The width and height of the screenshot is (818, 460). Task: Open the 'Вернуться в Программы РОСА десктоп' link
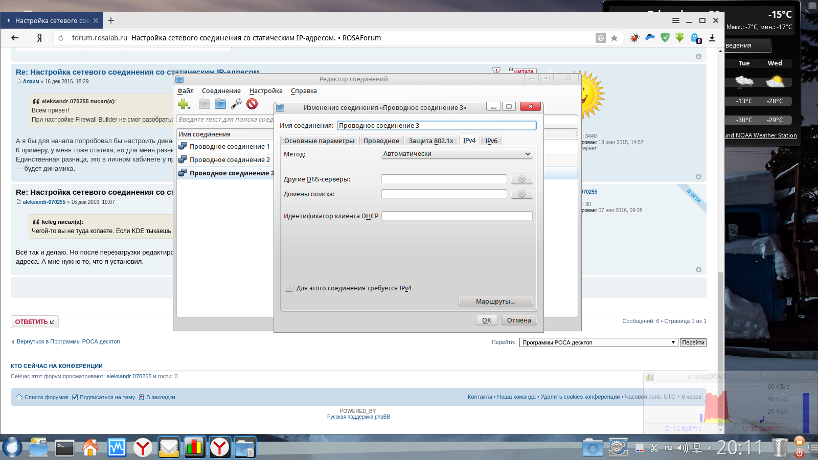(x=68, y=341)
